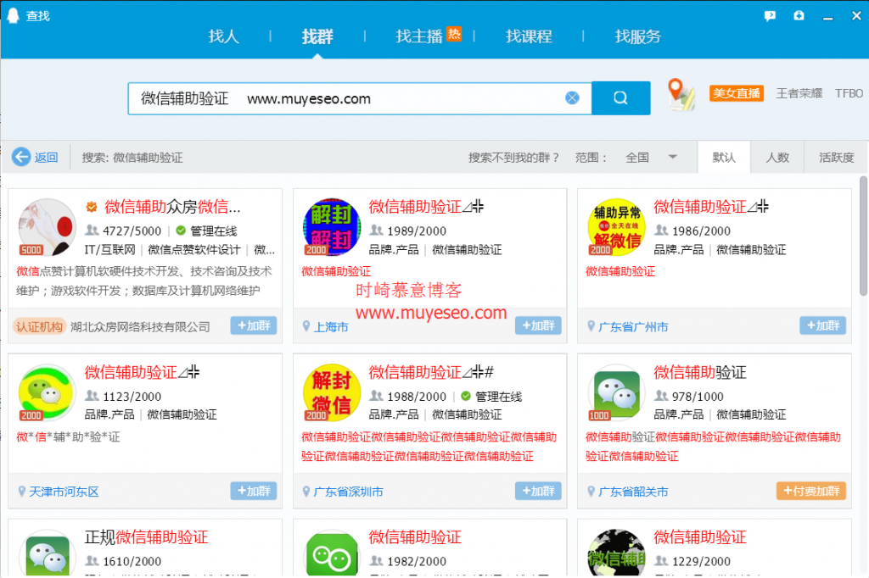Open avatar of 1989/2000 解封 group
869x578 pixels.
coord(332,227)
